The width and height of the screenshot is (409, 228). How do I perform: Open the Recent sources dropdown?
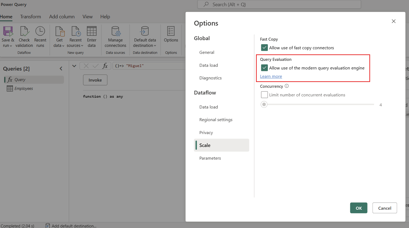(x=75, y=45)
